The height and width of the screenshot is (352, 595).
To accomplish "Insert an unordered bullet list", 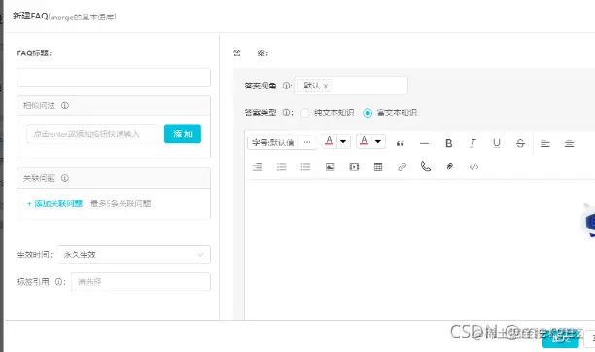I will [305, 167].
